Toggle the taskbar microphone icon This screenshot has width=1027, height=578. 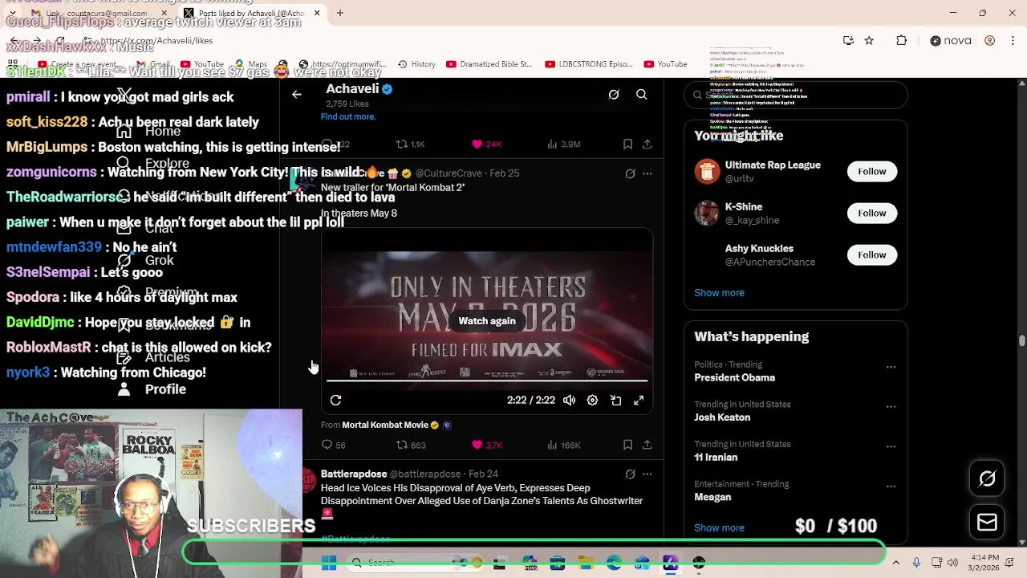click(916, 563)
